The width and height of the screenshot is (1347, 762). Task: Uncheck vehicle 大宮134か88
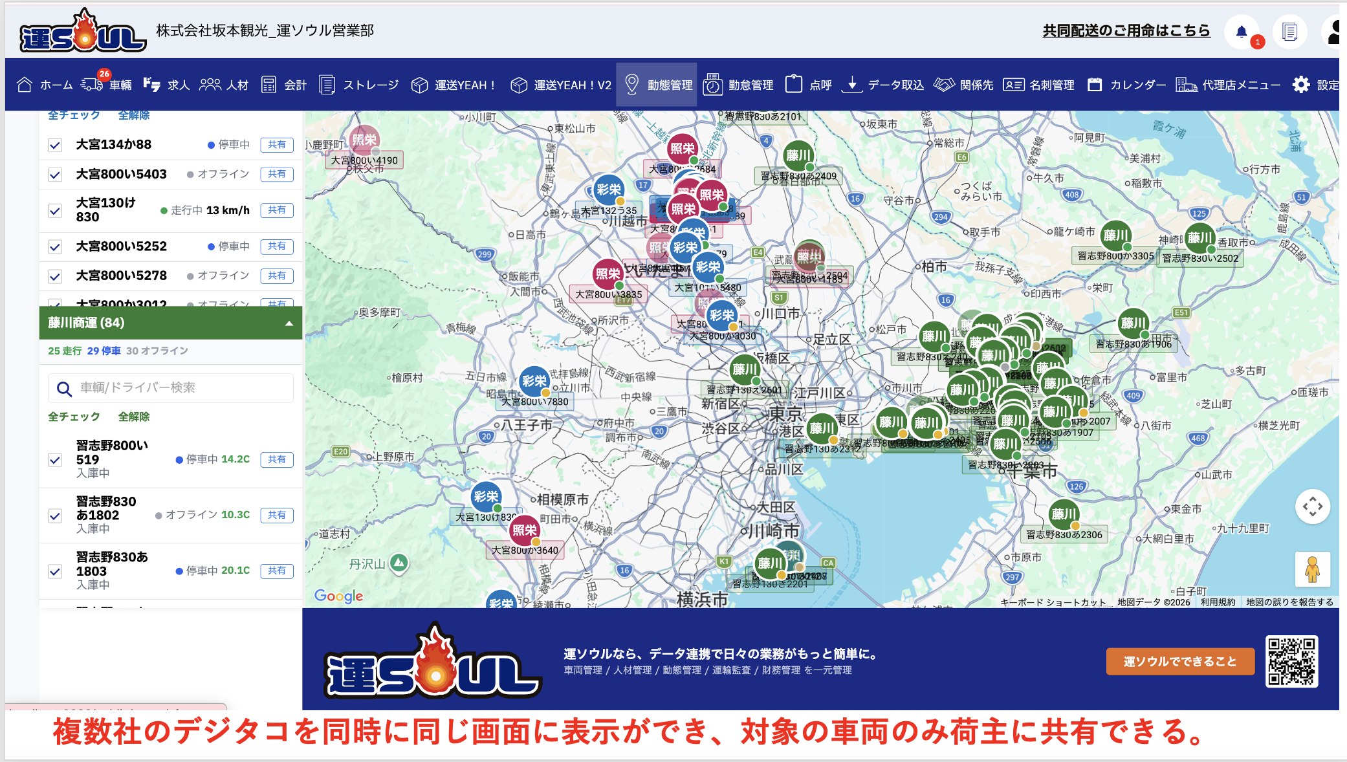55,145
